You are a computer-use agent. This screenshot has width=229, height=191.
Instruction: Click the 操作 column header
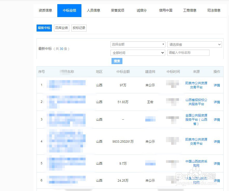point(217,72)
